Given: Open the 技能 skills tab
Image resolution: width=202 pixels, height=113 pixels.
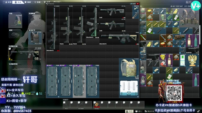Looking at the screenshot, I should click(37, 2).
